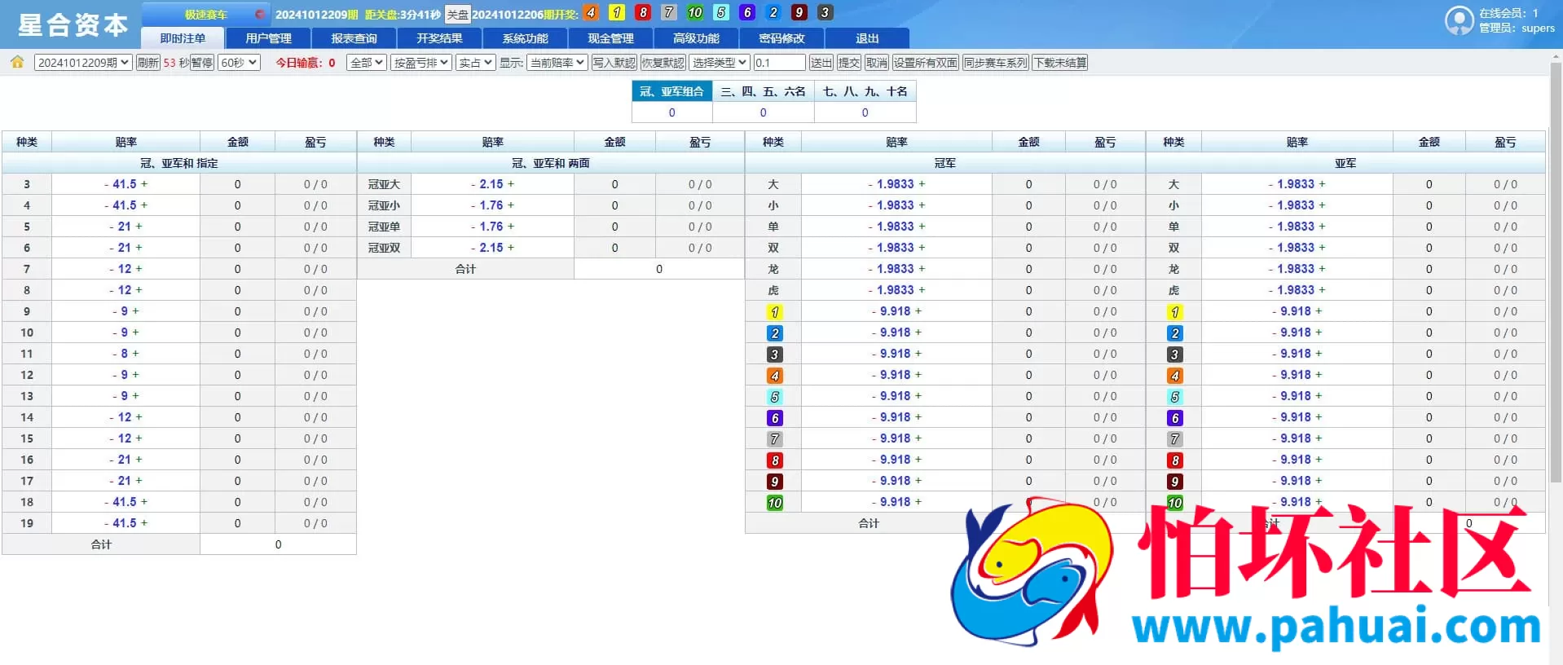Open the 实占 dropdown
This screenshot has height=665, width=1563.
(x=475, y=63)
